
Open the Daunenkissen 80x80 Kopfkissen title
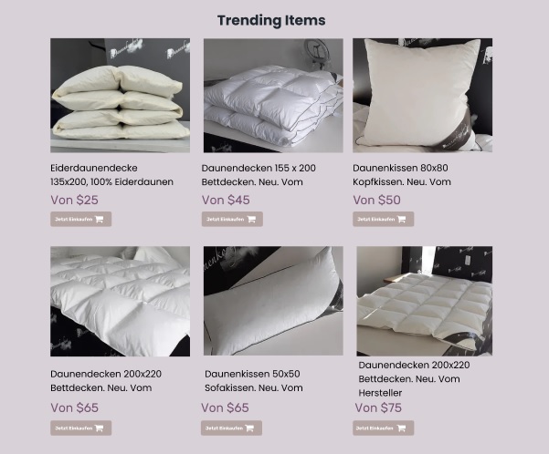point(402,175)
